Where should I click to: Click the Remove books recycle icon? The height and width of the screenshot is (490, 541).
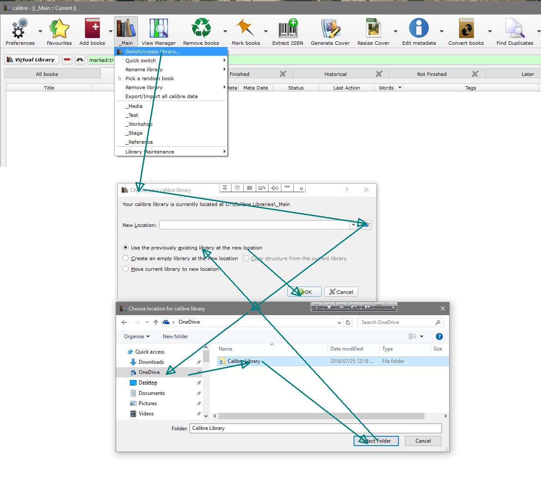[x=201, y=28]
